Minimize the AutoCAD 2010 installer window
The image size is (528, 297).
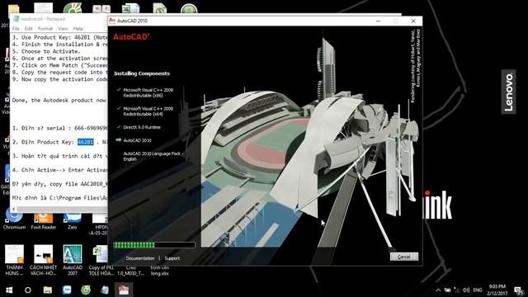378,21
